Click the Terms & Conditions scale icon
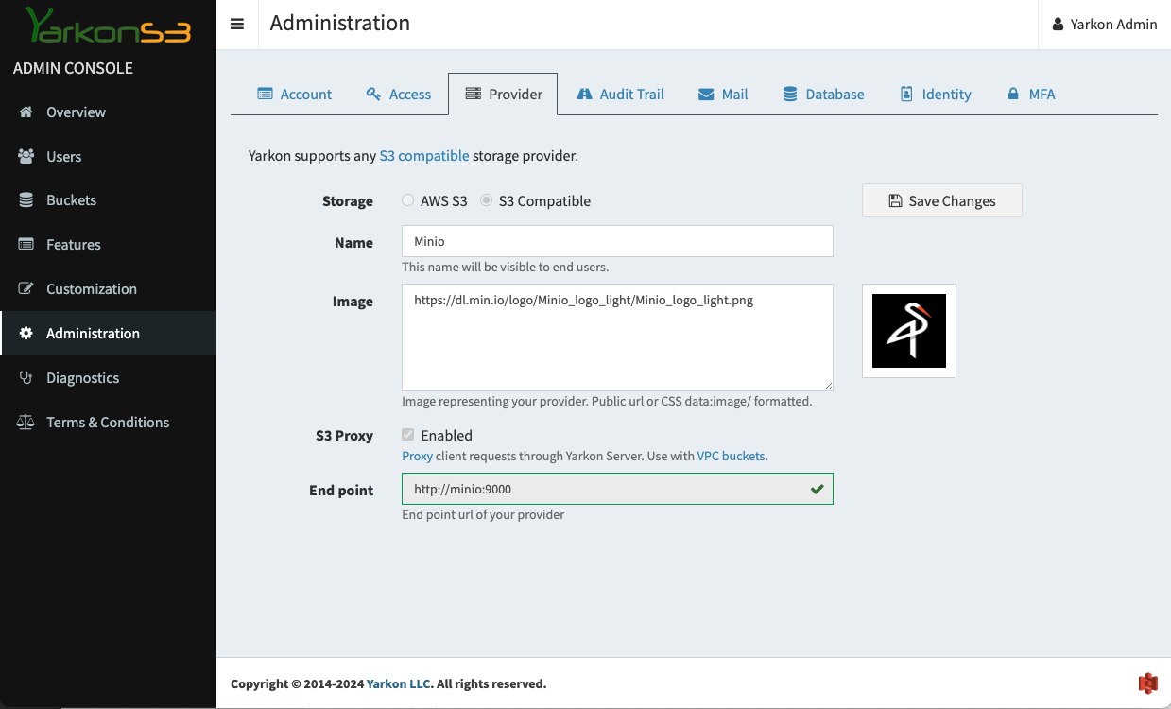 point(26,422)
